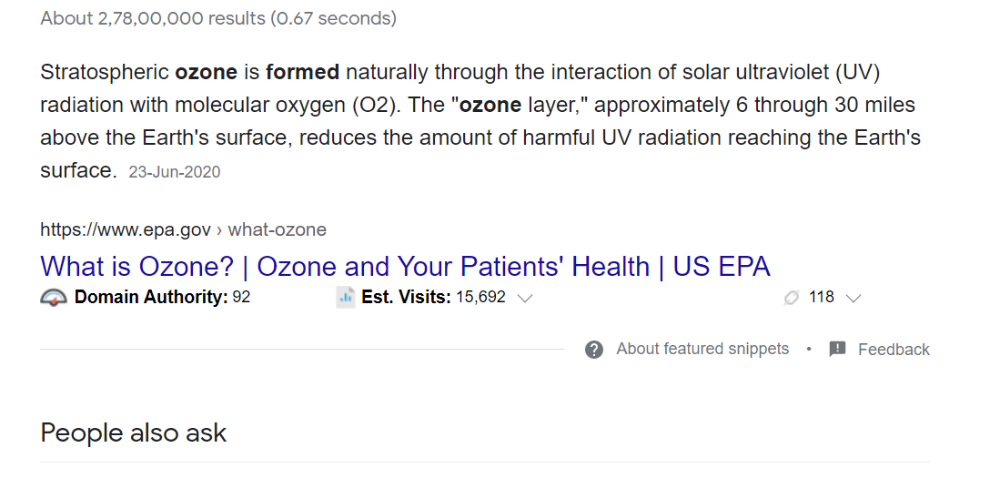Open About featured snippets link
The image size is (1000, 478).
coord(702,349)
